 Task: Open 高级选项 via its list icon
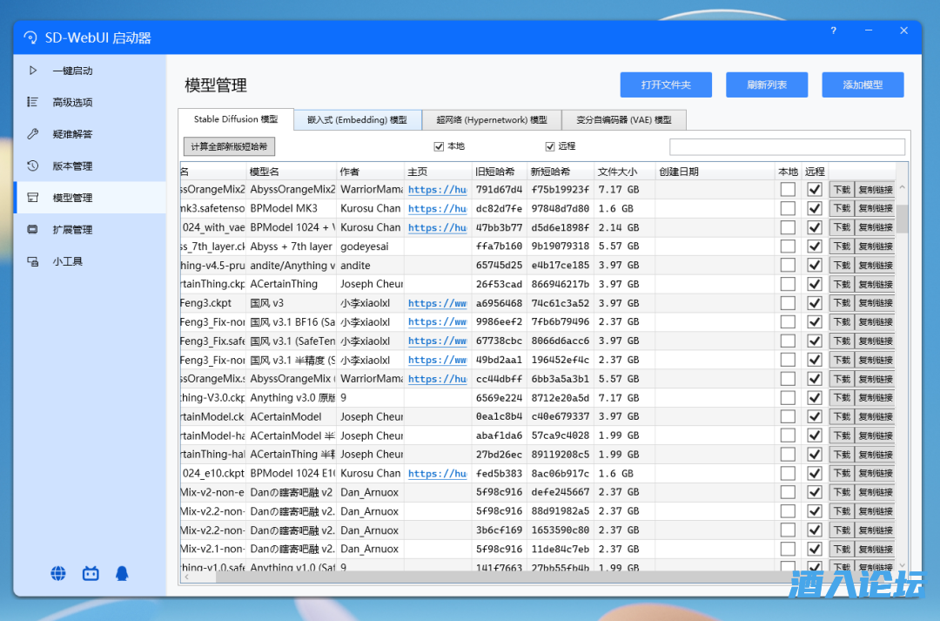pos(33,102)
